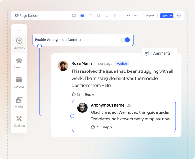Switch to mobile portrait device view
195x159 pixels.
[115, 16]
